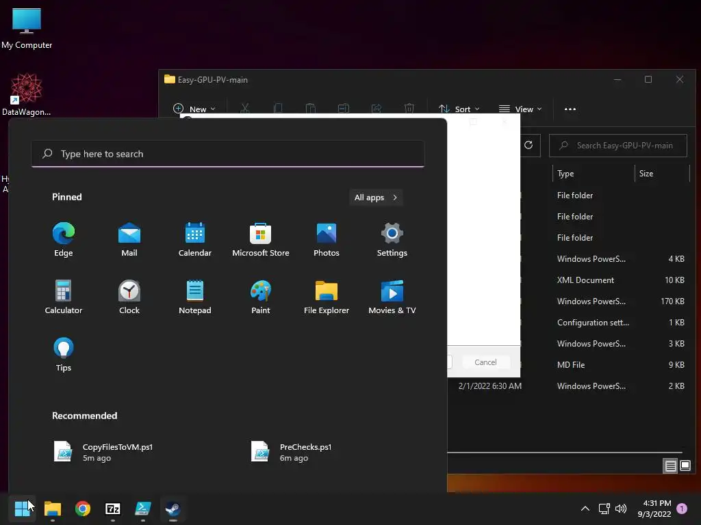
Task: Open the View dropdown in Explorer
Action: click(x=520, y=109)
